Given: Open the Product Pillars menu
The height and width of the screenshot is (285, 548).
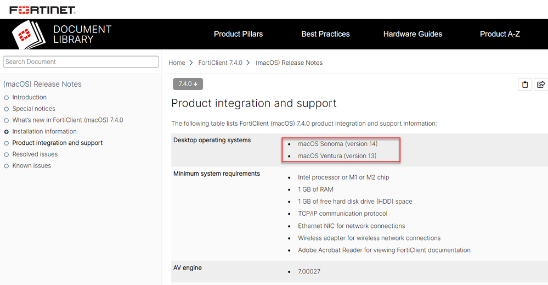Looking at the screenshot, I should [238, 34].
